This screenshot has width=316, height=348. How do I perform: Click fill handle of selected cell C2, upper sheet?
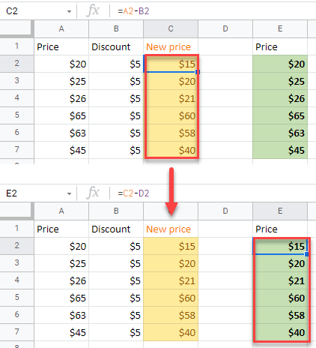coord(197,72)
